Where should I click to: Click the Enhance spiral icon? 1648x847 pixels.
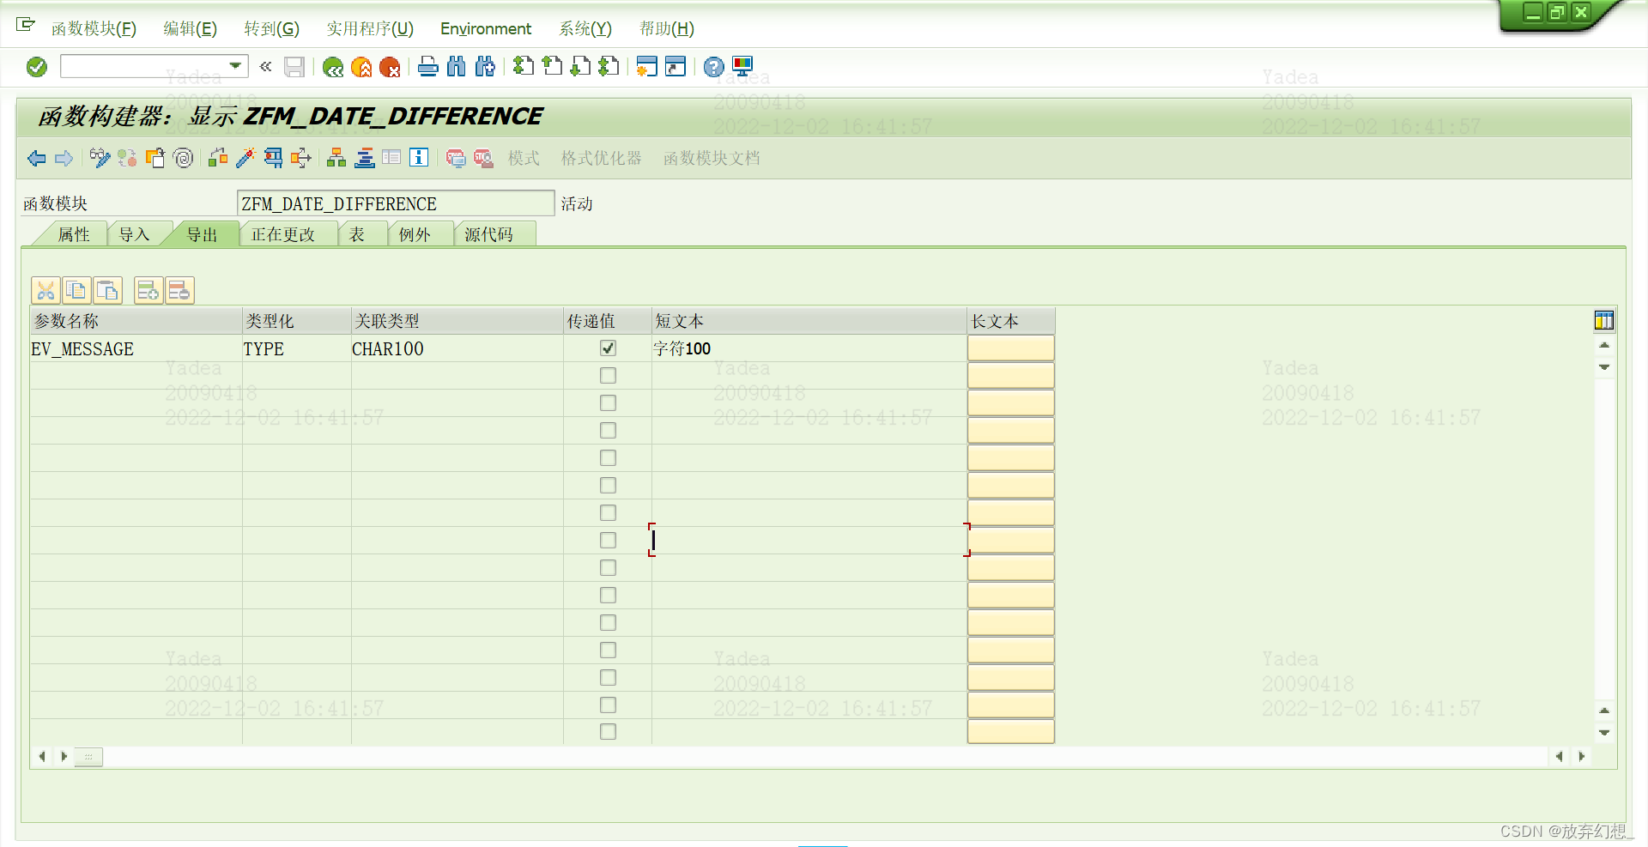pos(183,158)
